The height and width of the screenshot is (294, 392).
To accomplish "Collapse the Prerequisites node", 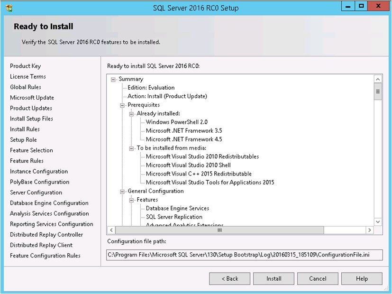I will [x=122, y=105].
